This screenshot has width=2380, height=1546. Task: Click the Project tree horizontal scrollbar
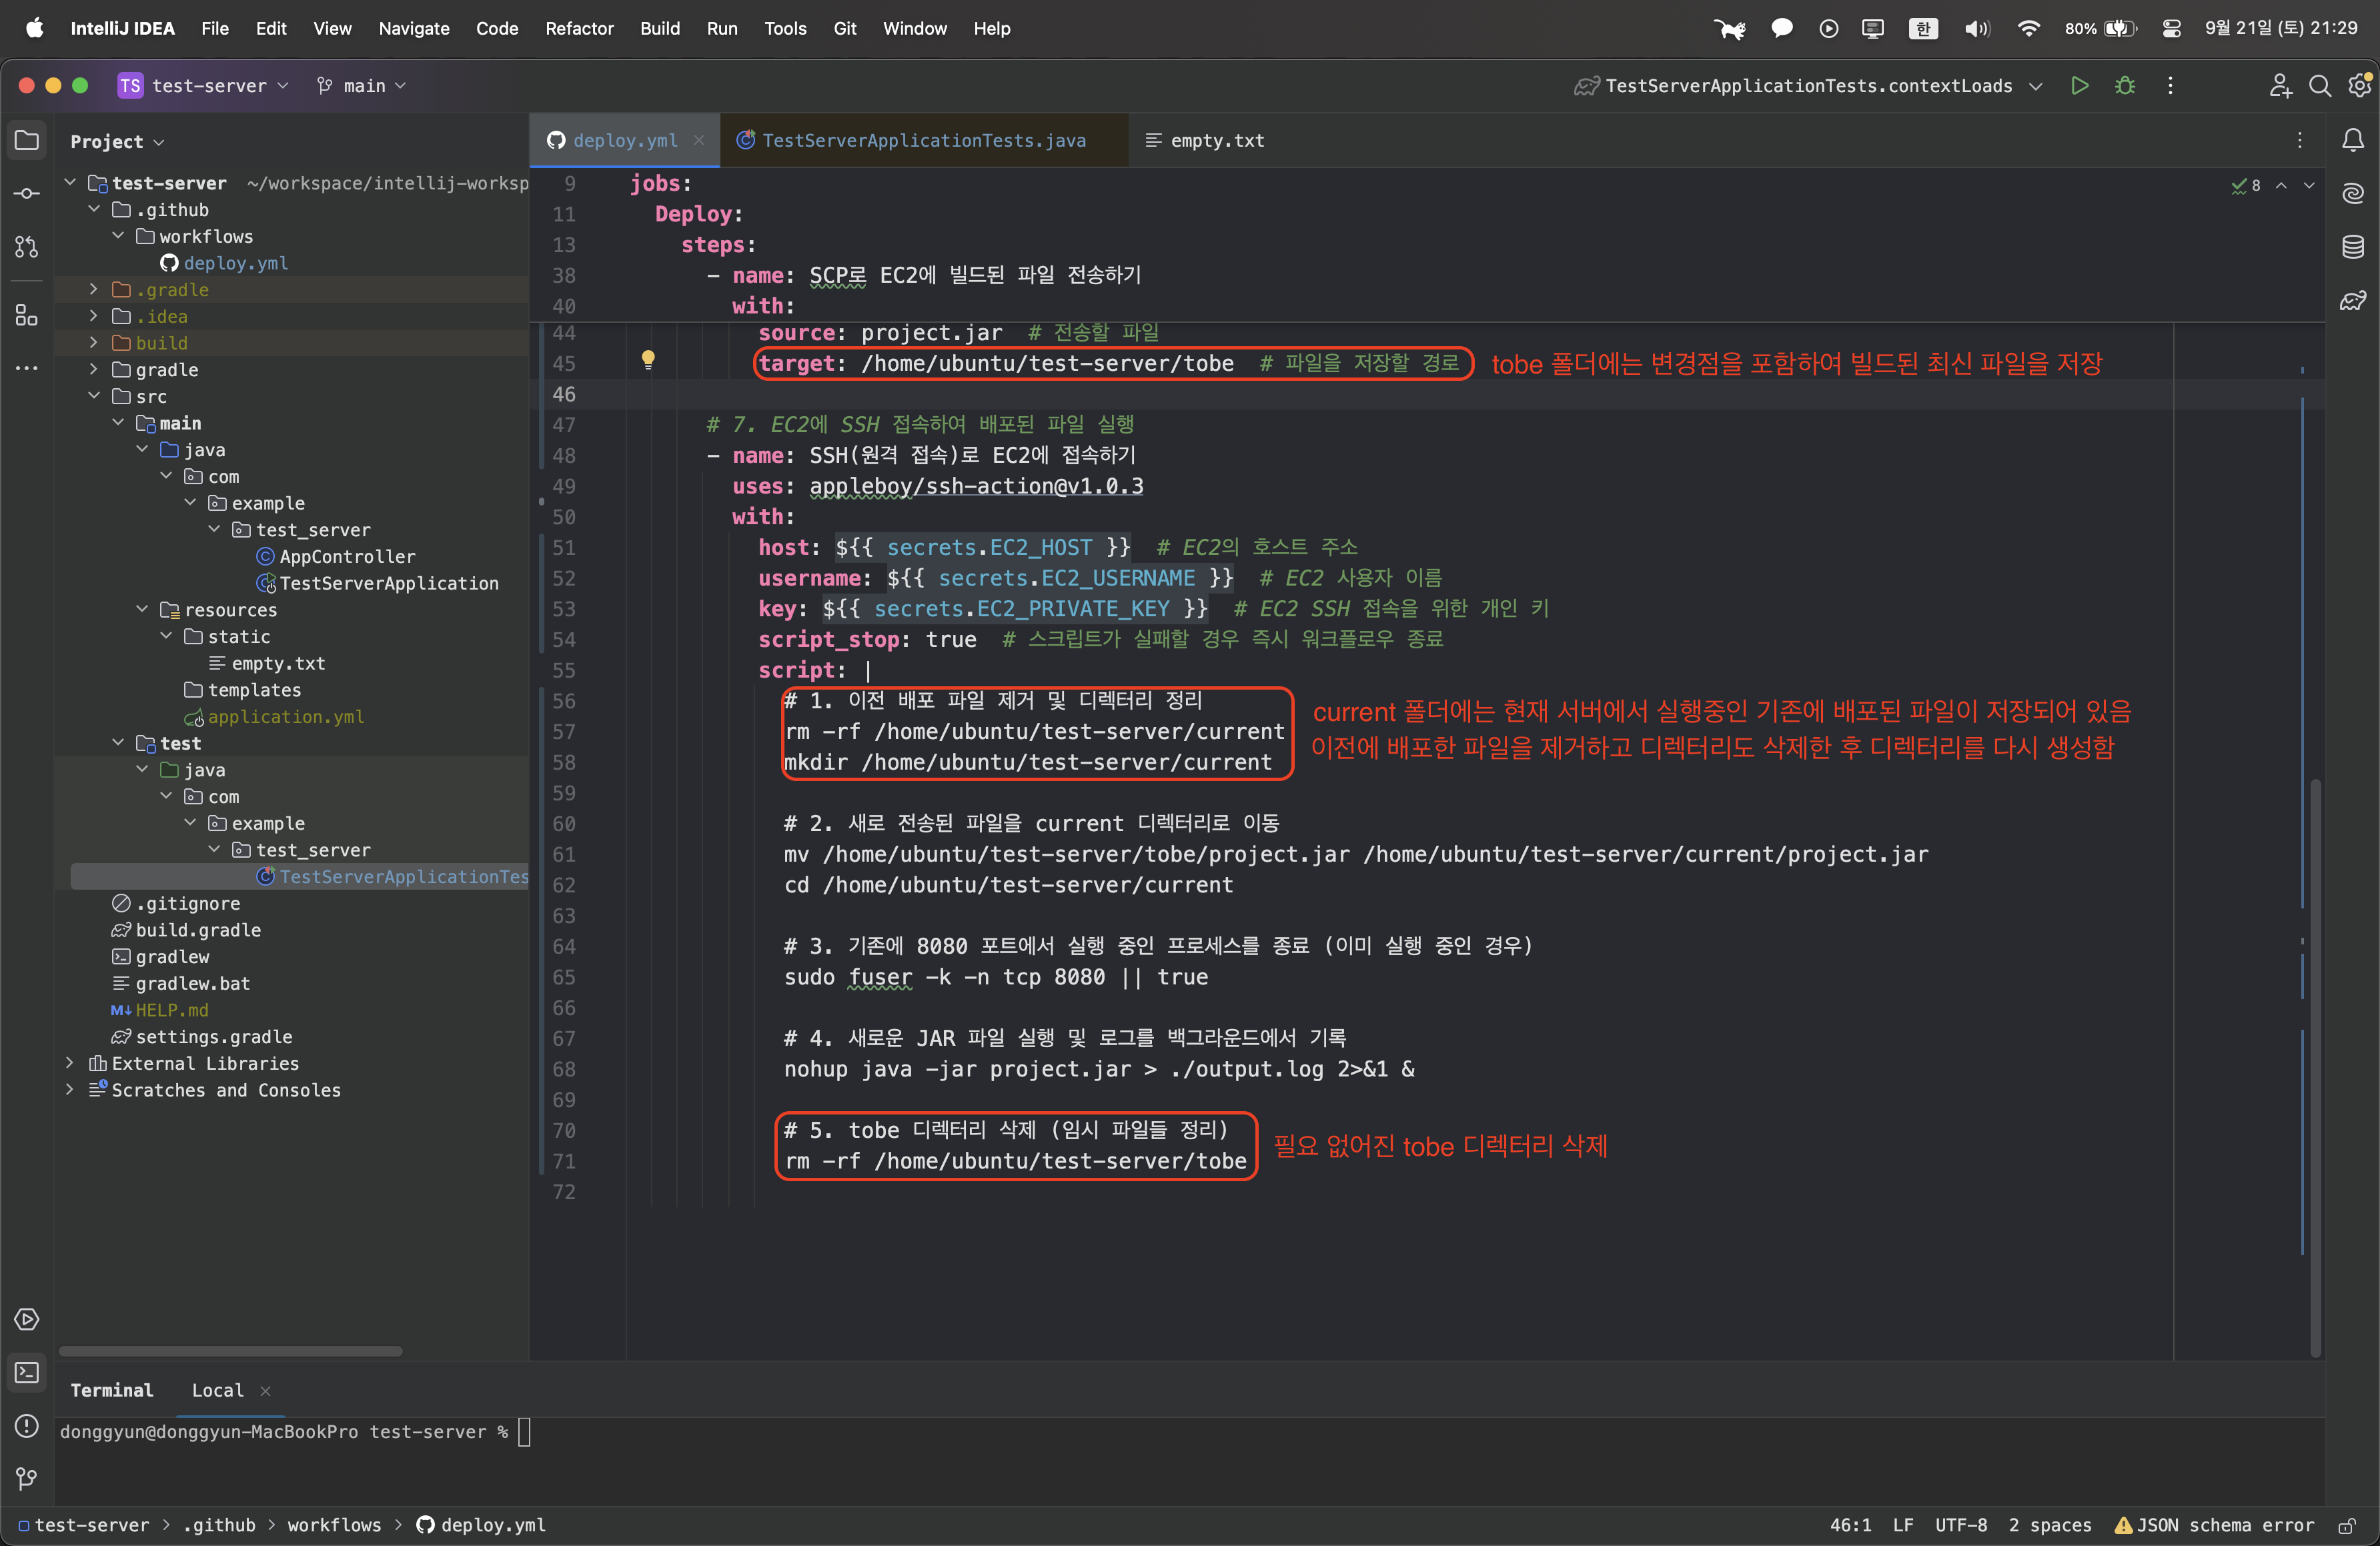(230, 1351)
